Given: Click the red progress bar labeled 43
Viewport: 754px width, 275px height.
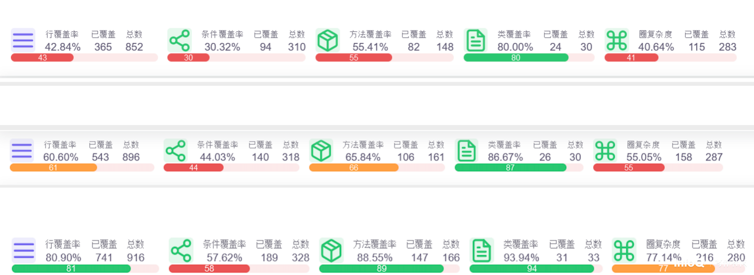Looking at the screenshot, I should coord(42,58).
